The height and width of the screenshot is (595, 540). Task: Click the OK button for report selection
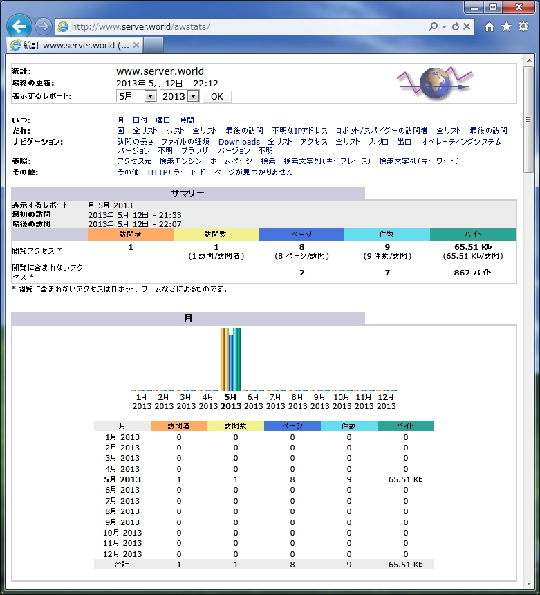click(x=217, y=97)
